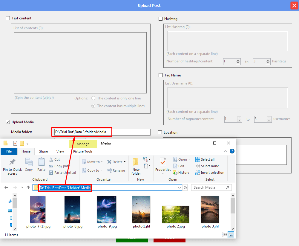This screenshot has width=299, height=246.
Task: Click the Pin to Quick access icon
Action: (12, 162)
